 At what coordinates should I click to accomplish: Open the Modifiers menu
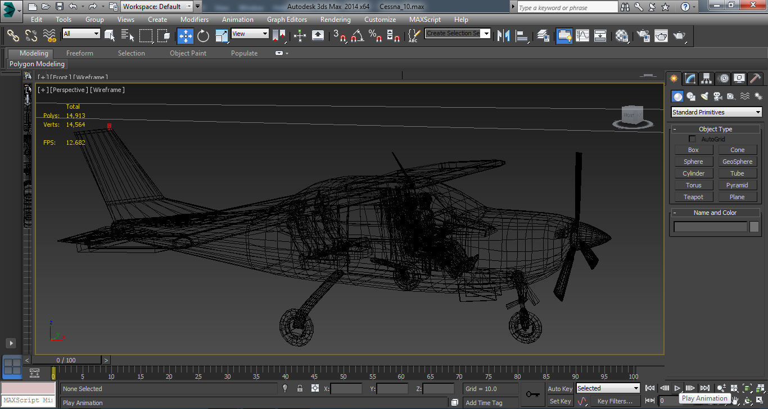point(195,19)
